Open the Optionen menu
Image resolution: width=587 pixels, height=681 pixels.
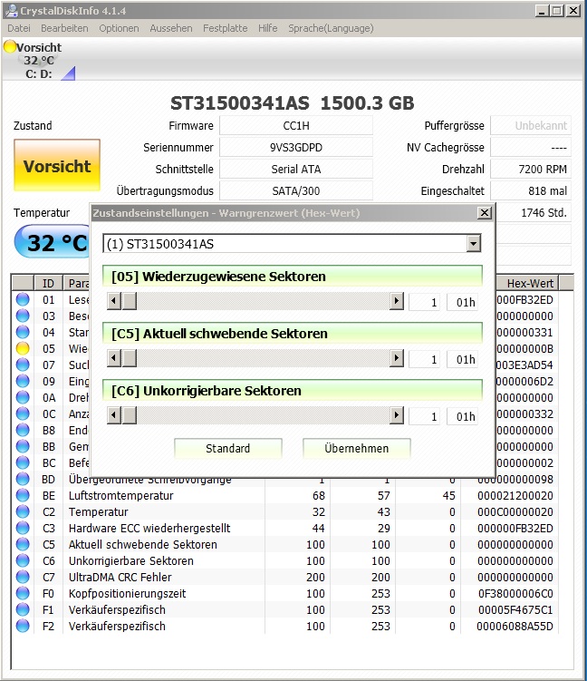119,28
